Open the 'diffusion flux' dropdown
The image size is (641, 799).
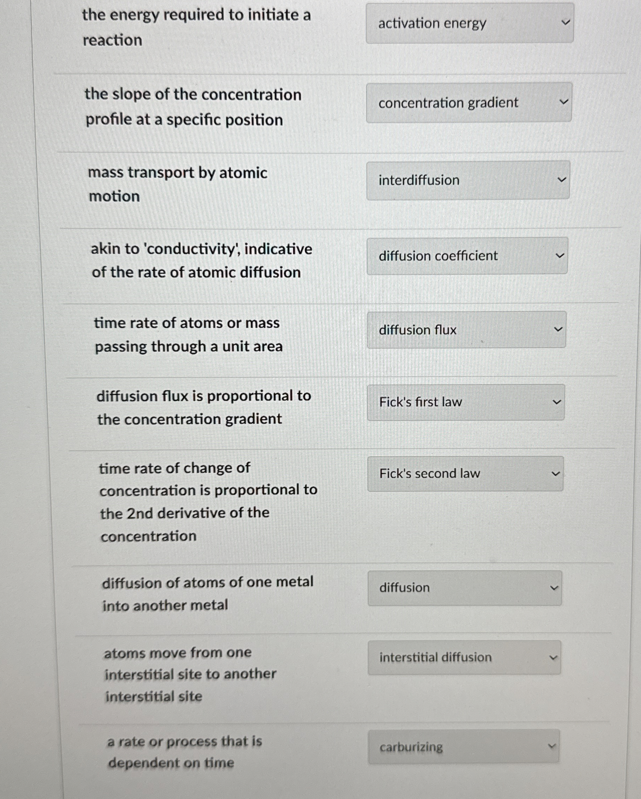(465, 330)
